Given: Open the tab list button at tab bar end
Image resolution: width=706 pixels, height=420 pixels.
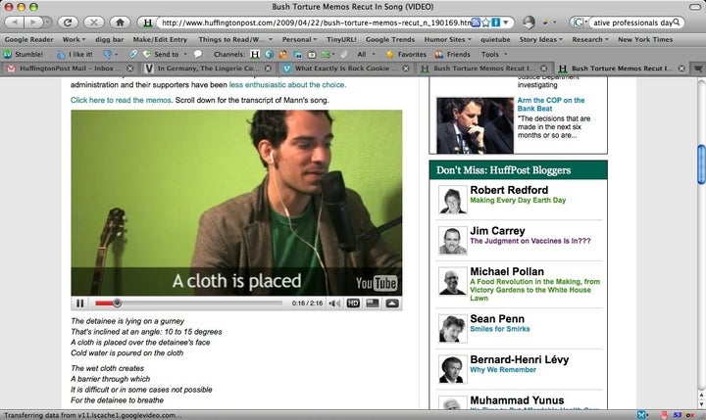Looking at the screenshot, I should 697,69.
